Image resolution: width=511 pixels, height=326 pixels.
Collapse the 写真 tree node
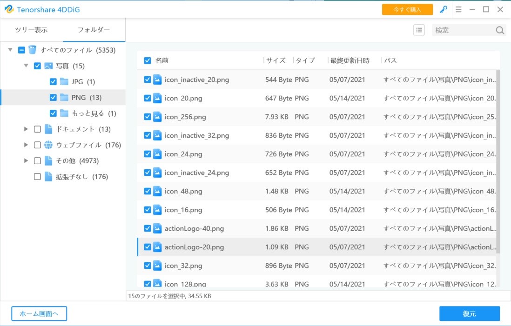(x=26, y=66)
